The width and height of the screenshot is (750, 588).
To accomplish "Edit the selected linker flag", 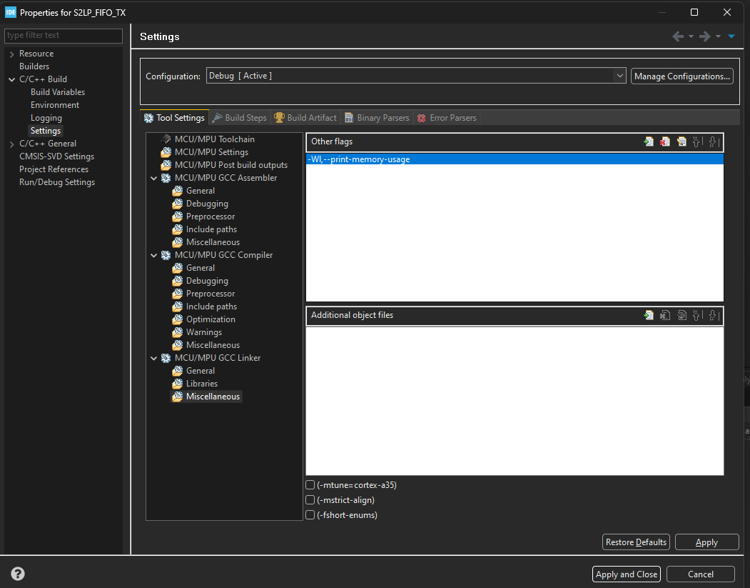I will pos(681,141).
